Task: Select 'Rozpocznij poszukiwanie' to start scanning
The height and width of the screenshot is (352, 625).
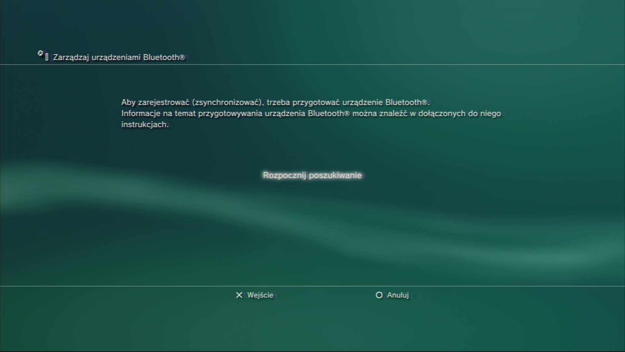Action: coord(312,175)
